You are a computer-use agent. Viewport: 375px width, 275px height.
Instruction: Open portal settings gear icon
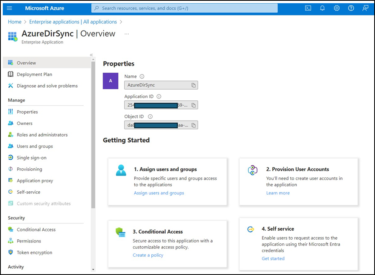[x=336, y=8]
